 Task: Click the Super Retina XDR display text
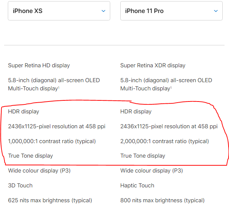[153, 65]
